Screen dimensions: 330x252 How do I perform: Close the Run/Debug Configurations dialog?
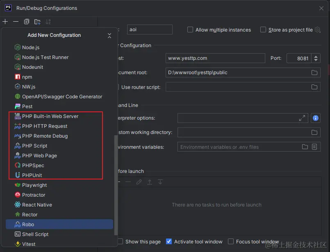[321, 8]
